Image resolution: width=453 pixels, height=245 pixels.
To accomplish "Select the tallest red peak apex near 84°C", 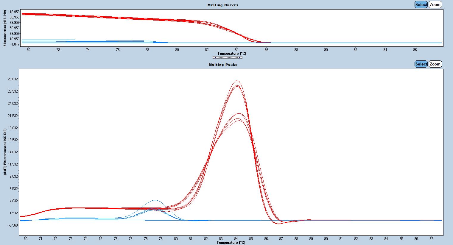I will [237, 81].
